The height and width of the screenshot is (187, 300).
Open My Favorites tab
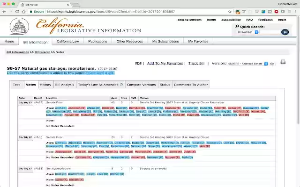pyautogui.click(x=198, y=42)
